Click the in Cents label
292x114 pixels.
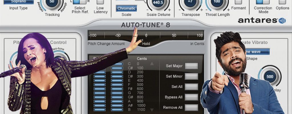197,44
